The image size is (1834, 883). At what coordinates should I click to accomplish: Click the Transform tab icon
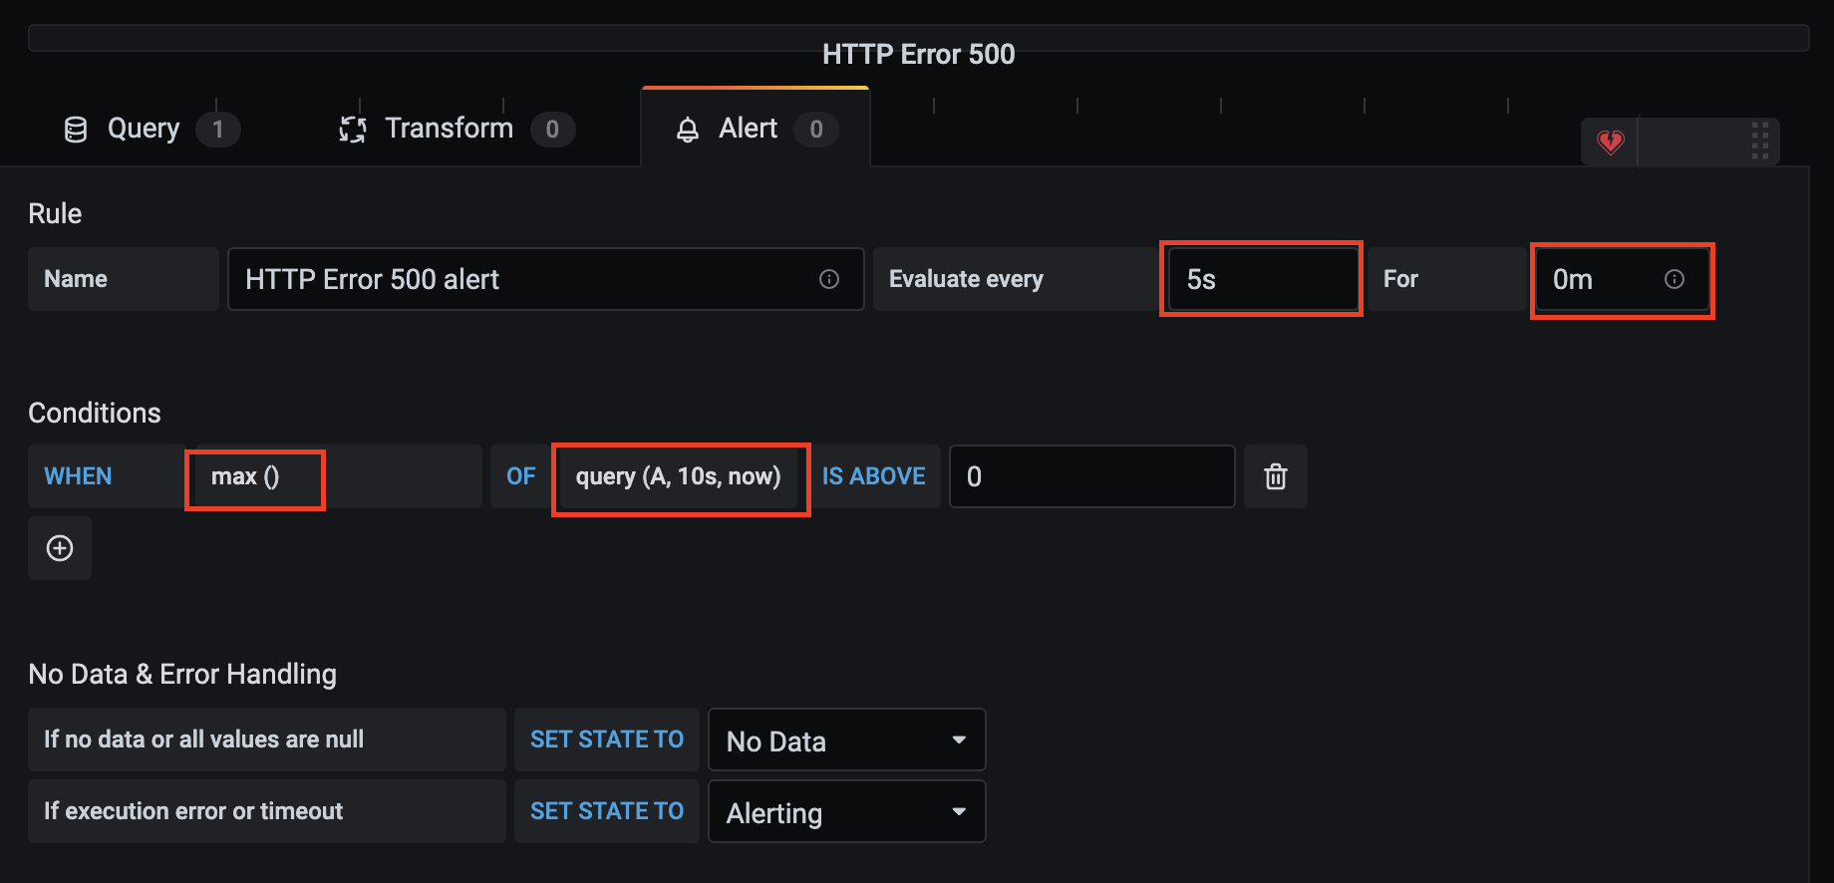click(x=353, y=130)
